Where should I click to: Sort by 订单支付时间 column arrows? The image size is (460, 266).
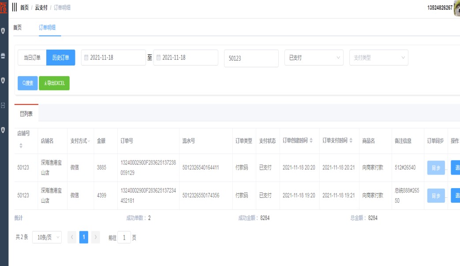coord(351,141)
